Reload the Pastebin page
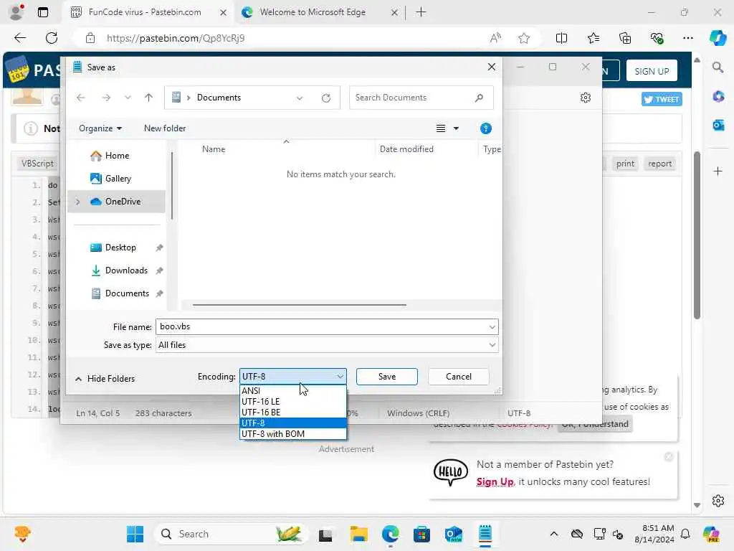 point(52,38)
